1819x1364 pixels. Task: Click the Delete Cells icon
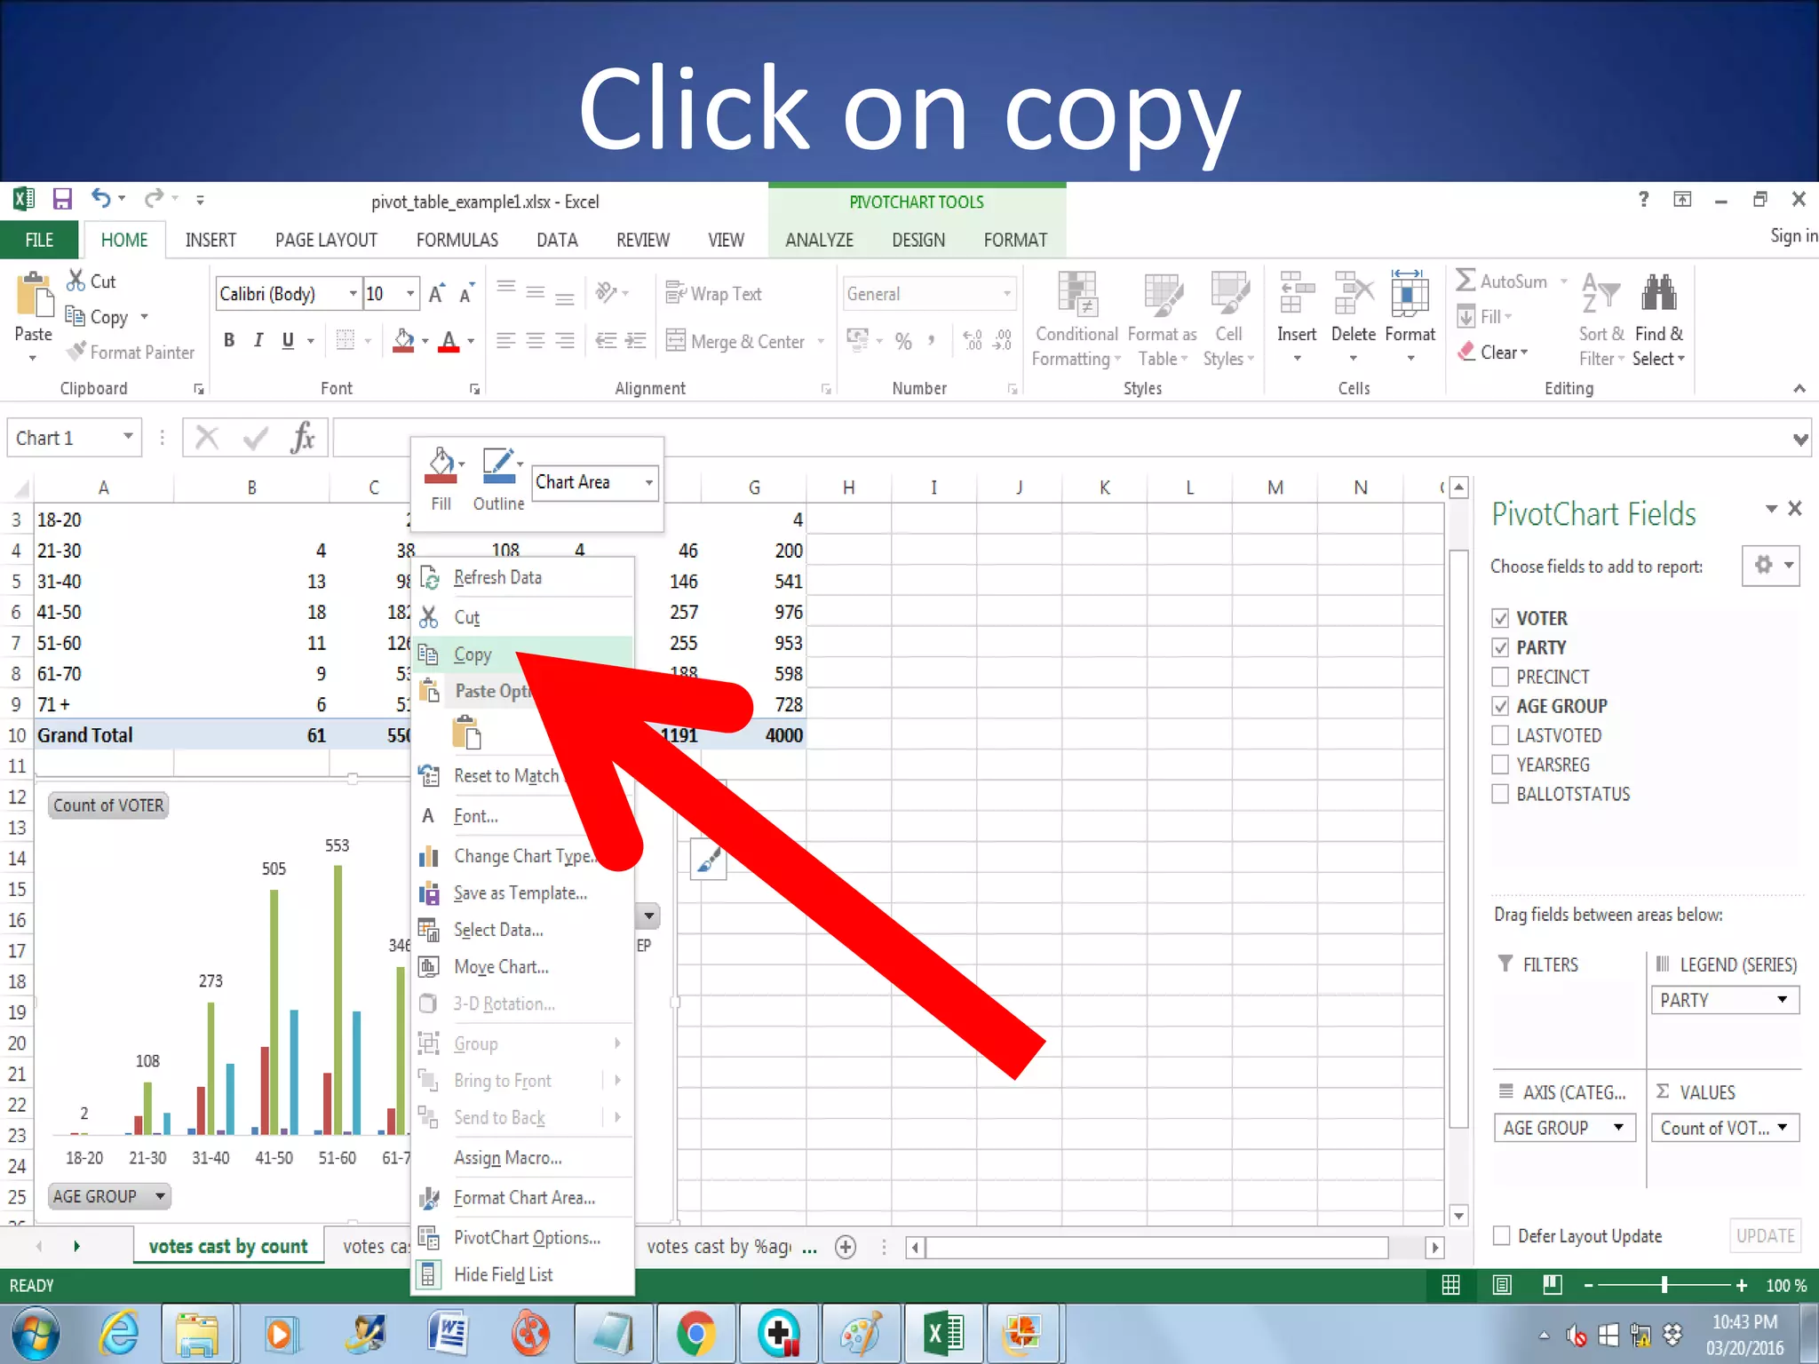(x=1354, y=293)
